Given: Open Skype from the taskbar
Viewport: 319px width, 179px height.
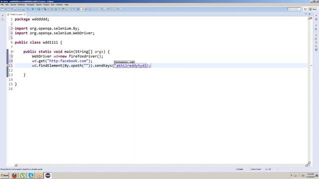Looking at the screenshot, I should (x=31, y=176).
